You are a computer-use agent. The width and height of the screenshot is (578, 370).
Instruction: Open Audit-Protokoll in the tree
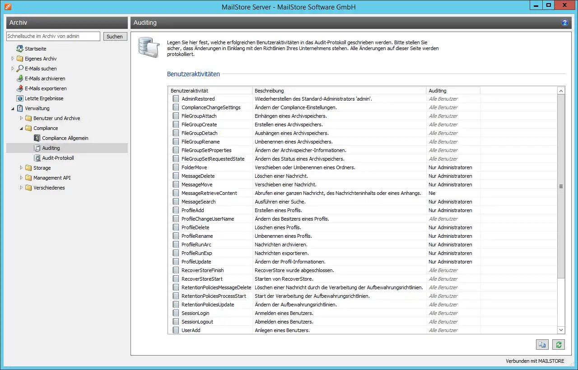[58, 158]
